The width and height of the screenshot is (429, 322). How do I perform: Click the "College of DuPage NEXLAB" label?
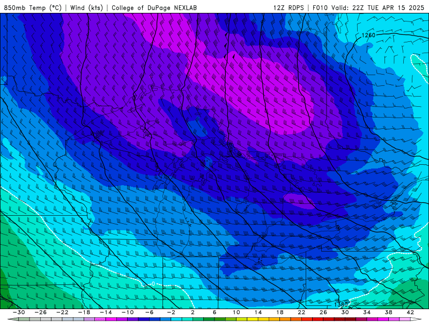(154, 8)
